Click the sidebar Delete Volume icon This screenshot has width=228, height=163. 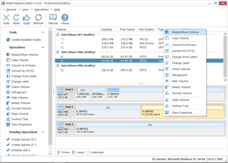click(8, 103)
